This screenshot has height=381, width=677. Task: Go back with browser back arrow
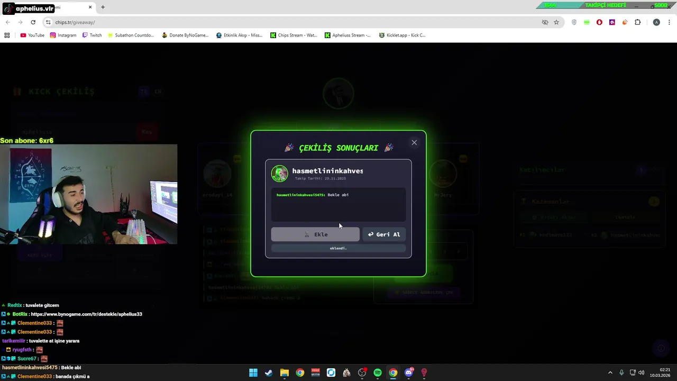7,22
